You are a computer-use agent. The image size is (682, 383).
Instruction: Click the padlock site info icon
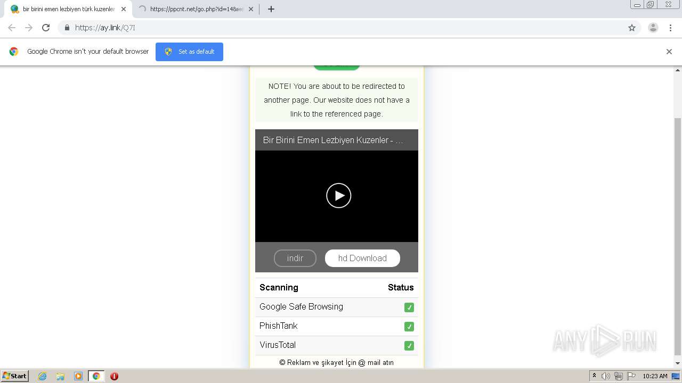(x=67, y=28)
